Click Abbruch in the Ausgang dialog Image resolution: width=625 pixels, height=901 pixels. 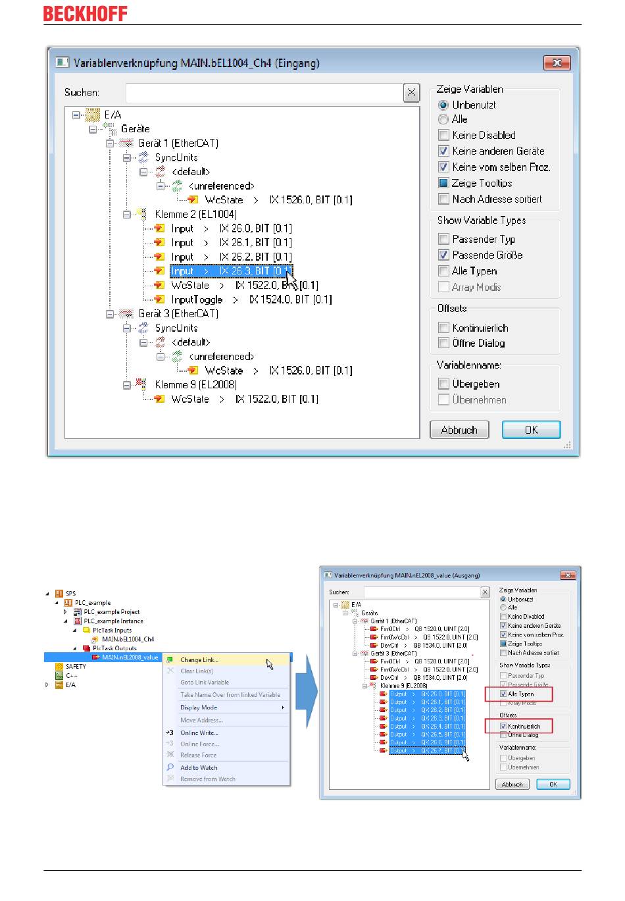tap(512, 784)
